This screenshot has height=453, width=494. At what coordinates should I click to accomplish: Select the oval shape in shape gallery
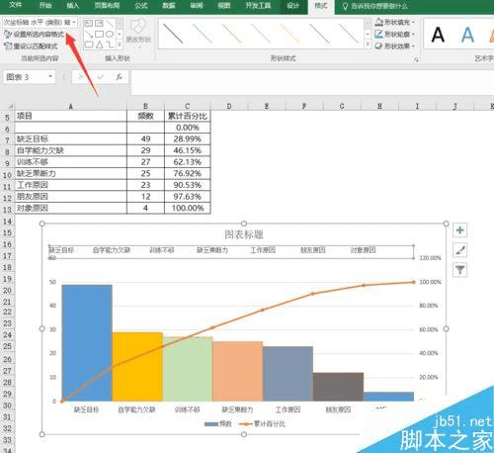click(x=110, y=34)
